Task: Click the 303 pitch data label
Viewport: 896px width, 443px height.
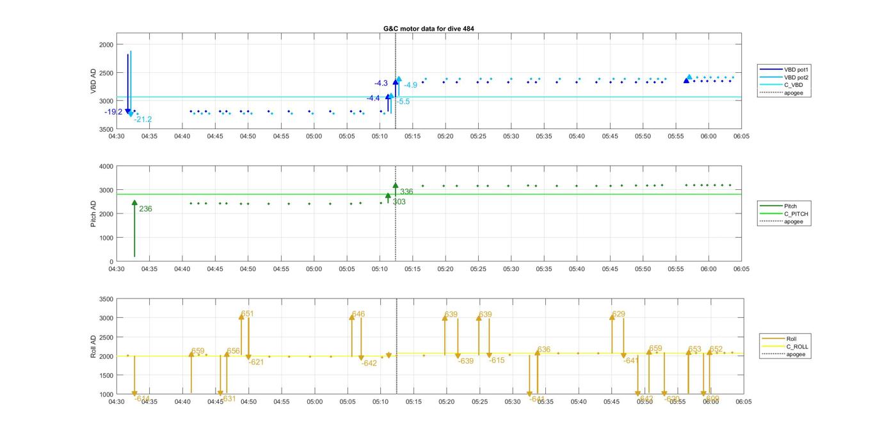Action: tap(399, 202)
